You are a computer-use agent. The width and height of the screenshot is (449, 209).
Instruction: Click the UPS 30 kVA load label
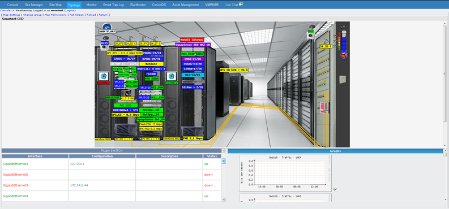click(234, 69)
